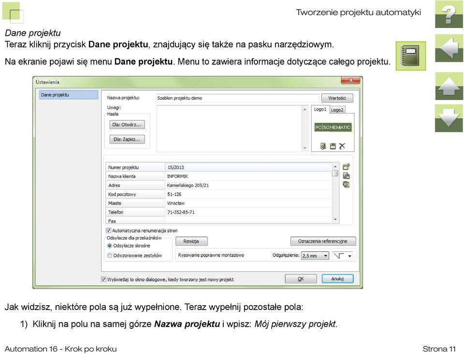Image resolution: width=464 pixels, height=354 pixels.
Task: Select Telefon value 71-352-85-71
Action: click(x=248, y=212)
